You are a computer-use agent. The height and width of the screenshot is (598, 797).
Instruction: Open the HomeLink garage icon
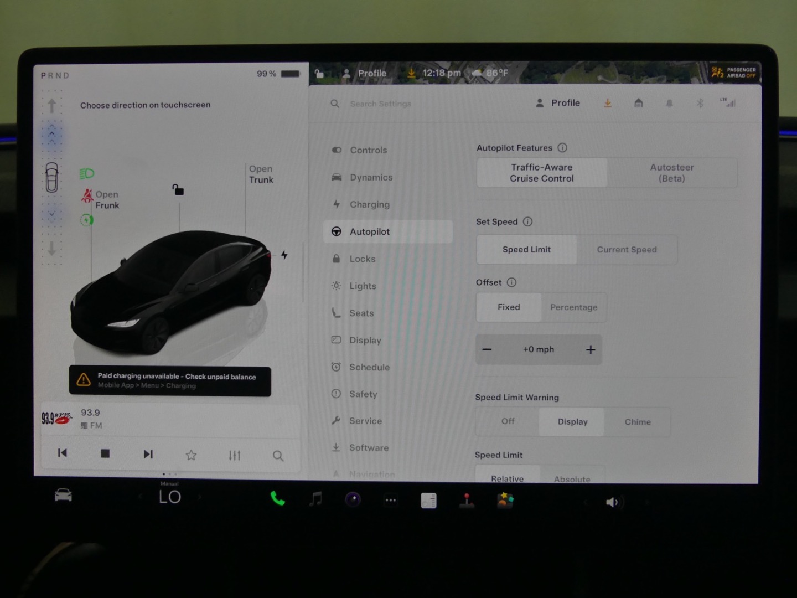[638, 103]
